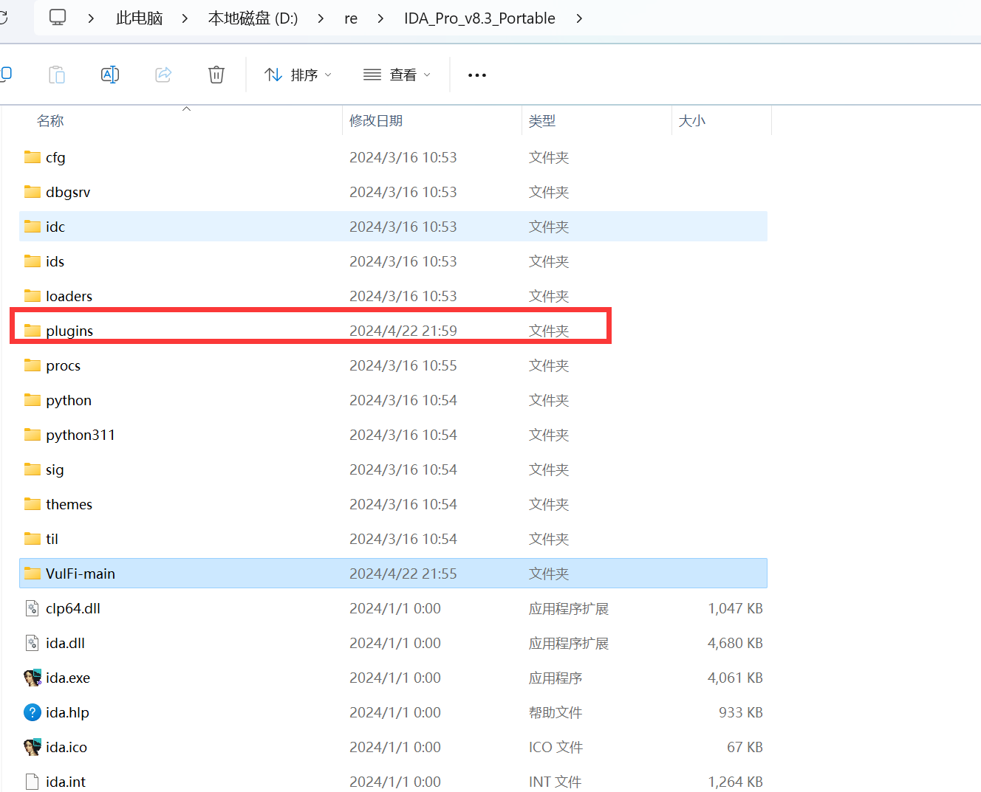Viewport: 981px width, 792px height.
Task: Select the python311 folder icon
Action: (33, 435)
